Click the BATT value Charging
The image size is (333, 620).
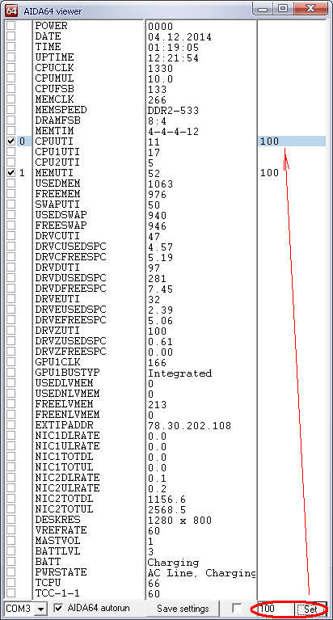[173, 562]
